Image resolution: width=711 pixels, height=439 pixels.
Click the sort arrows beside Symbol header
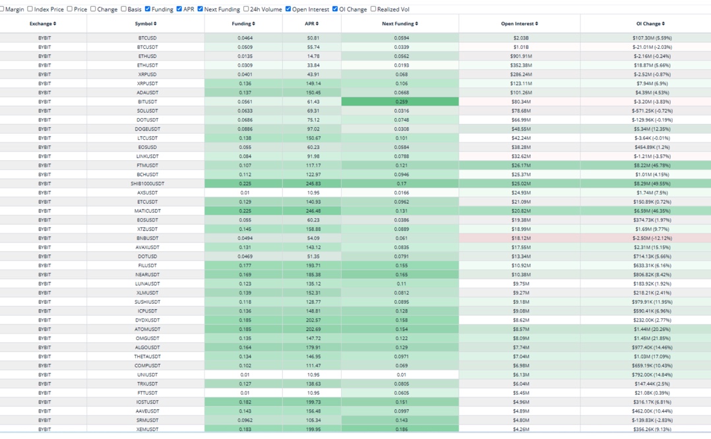(155, 24)
